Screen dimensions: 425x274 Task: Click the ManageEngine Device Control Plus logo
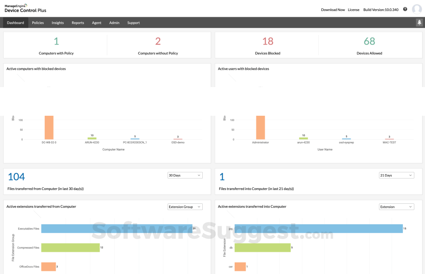(x=24, y=8)
